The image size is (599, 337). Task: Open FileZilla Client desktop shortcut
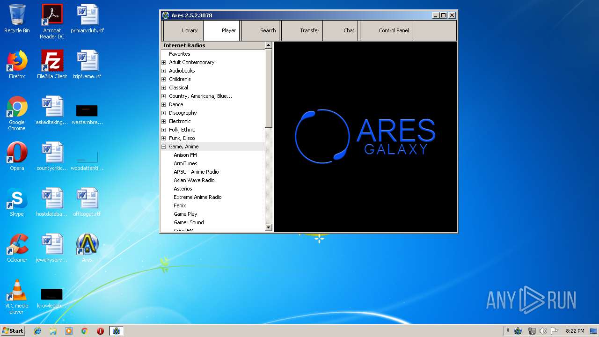52,65
